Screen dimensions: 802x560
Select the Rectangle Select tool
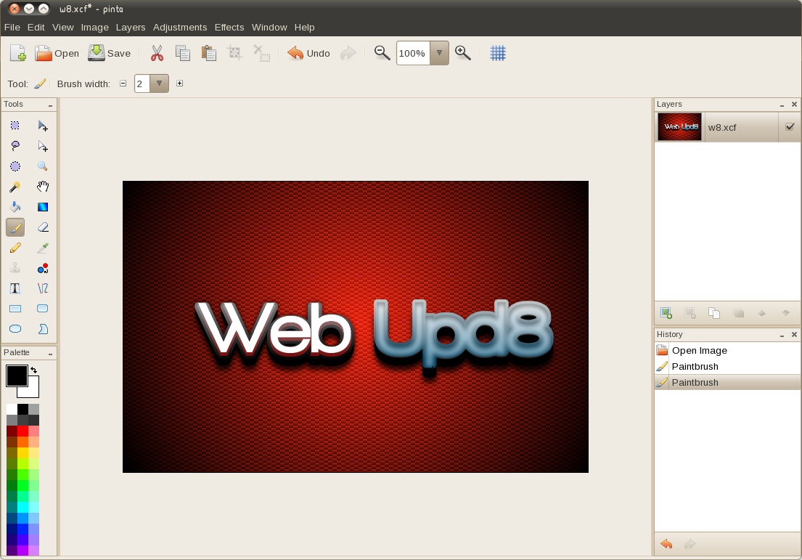tap(15, 126)
